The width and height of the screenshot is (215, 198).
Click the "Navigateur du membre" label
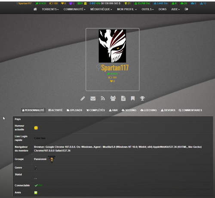click(x=21, y=149)
